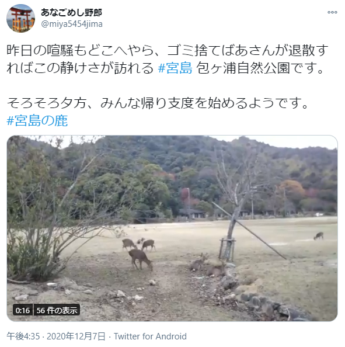Click the deer lying near the rocks

[x=207, y=266]
